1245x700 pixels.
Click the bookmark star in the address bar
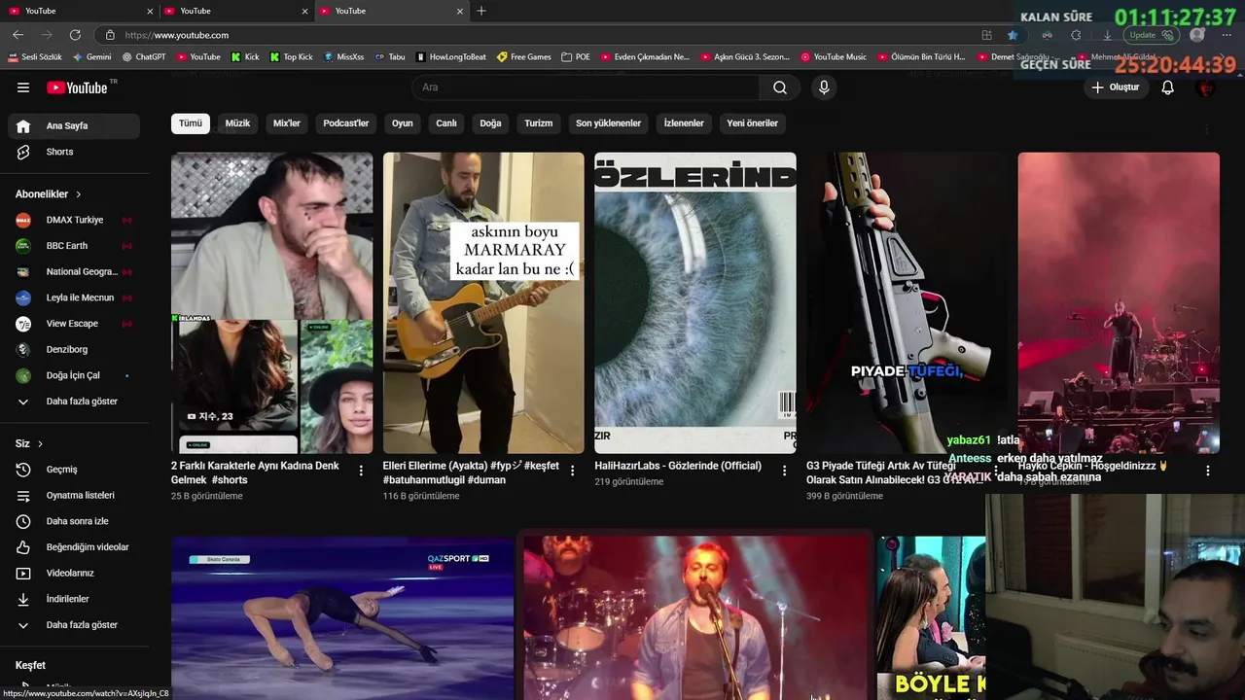tap(1013, 35)
